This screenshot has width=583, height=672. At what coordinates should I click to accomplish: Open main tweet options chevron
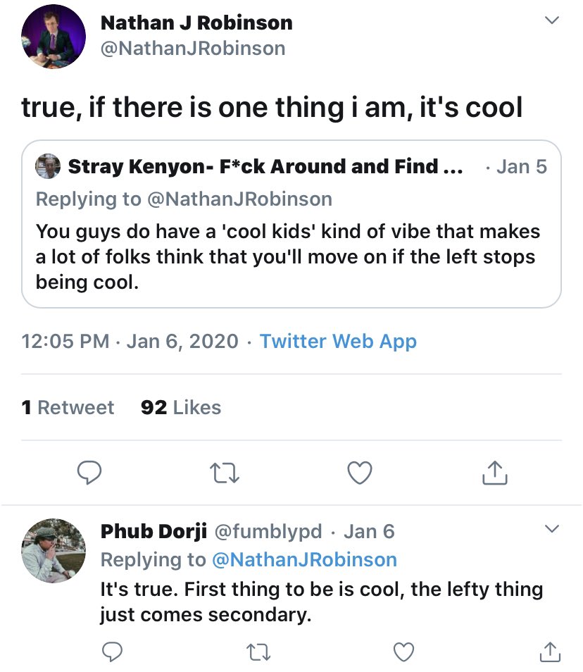point(552,22)
